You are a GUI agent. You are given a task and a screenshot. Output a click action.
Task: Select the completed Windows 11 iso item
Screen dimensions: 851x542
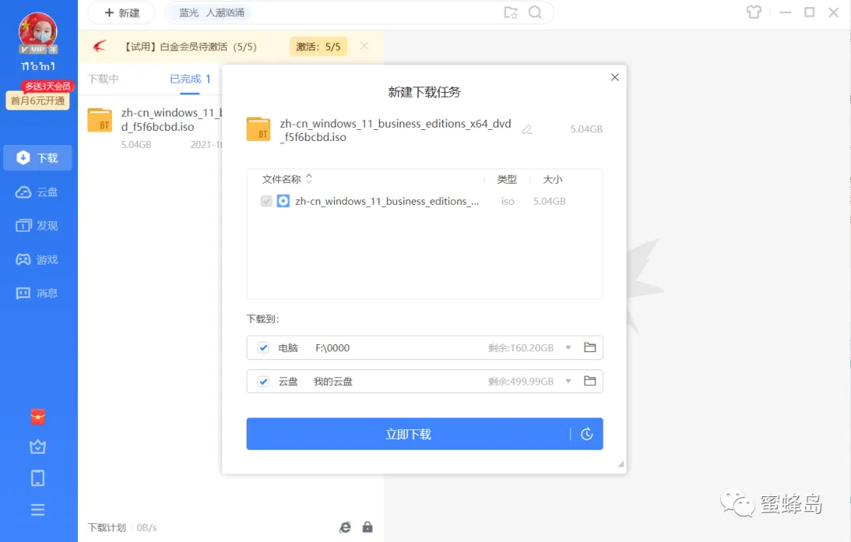(x=154, y=128)
